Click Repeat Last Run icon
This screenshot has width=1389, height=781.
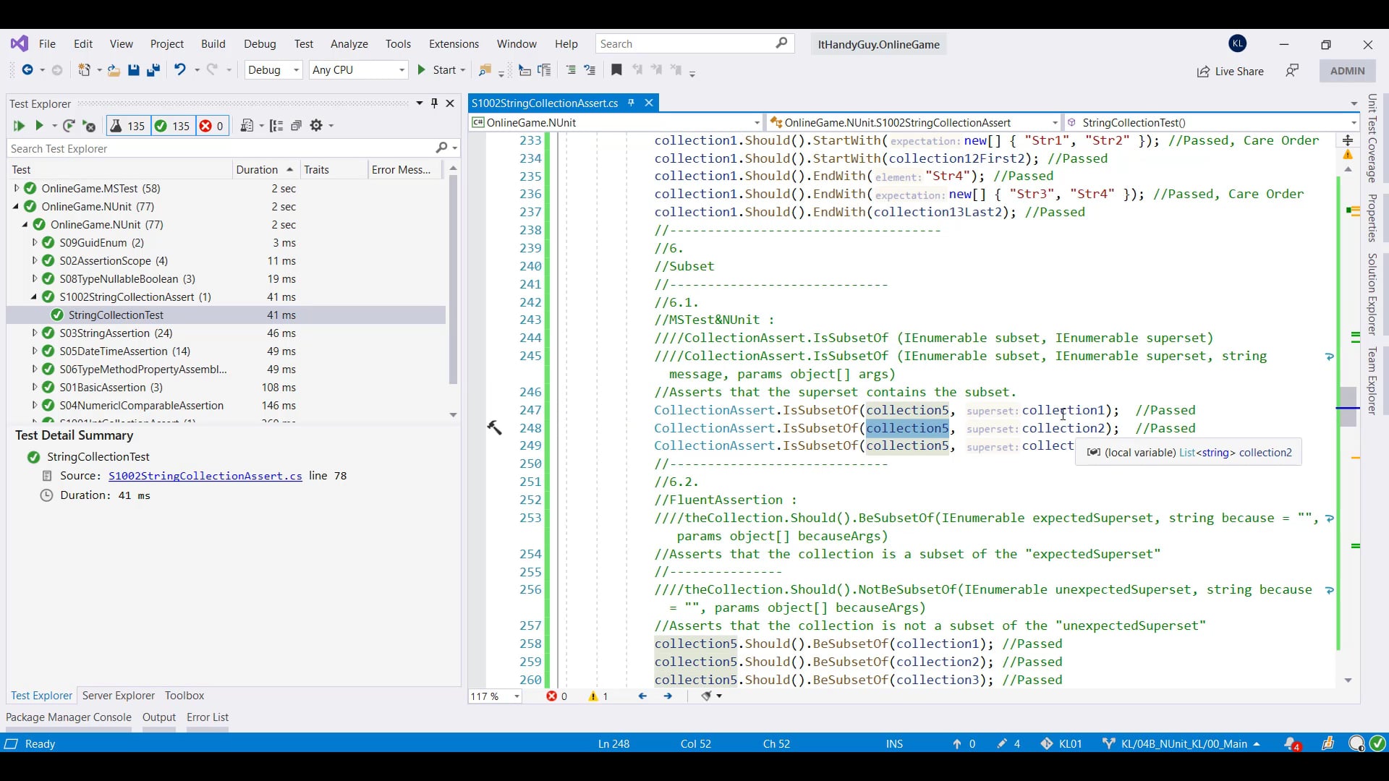coord(69,126)
